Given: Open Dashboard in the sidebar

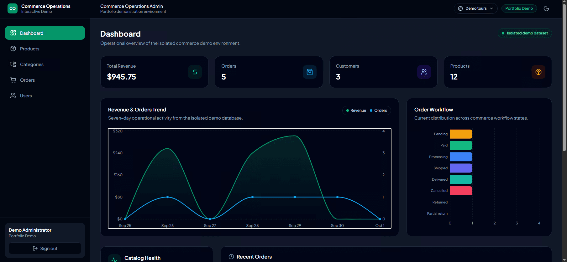Looking at the screenshot, I should pyautogui.click(x=45, y=33).
